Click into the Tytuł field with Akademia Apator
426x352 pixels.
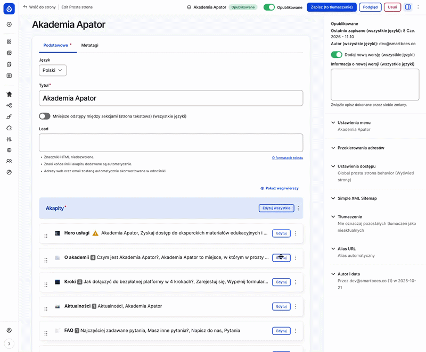171,98
